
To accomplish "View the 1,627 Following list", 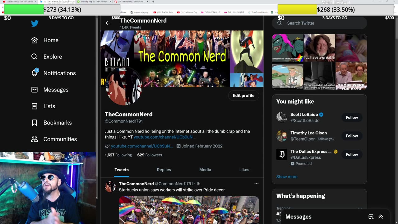I will (x=118, y=155).
